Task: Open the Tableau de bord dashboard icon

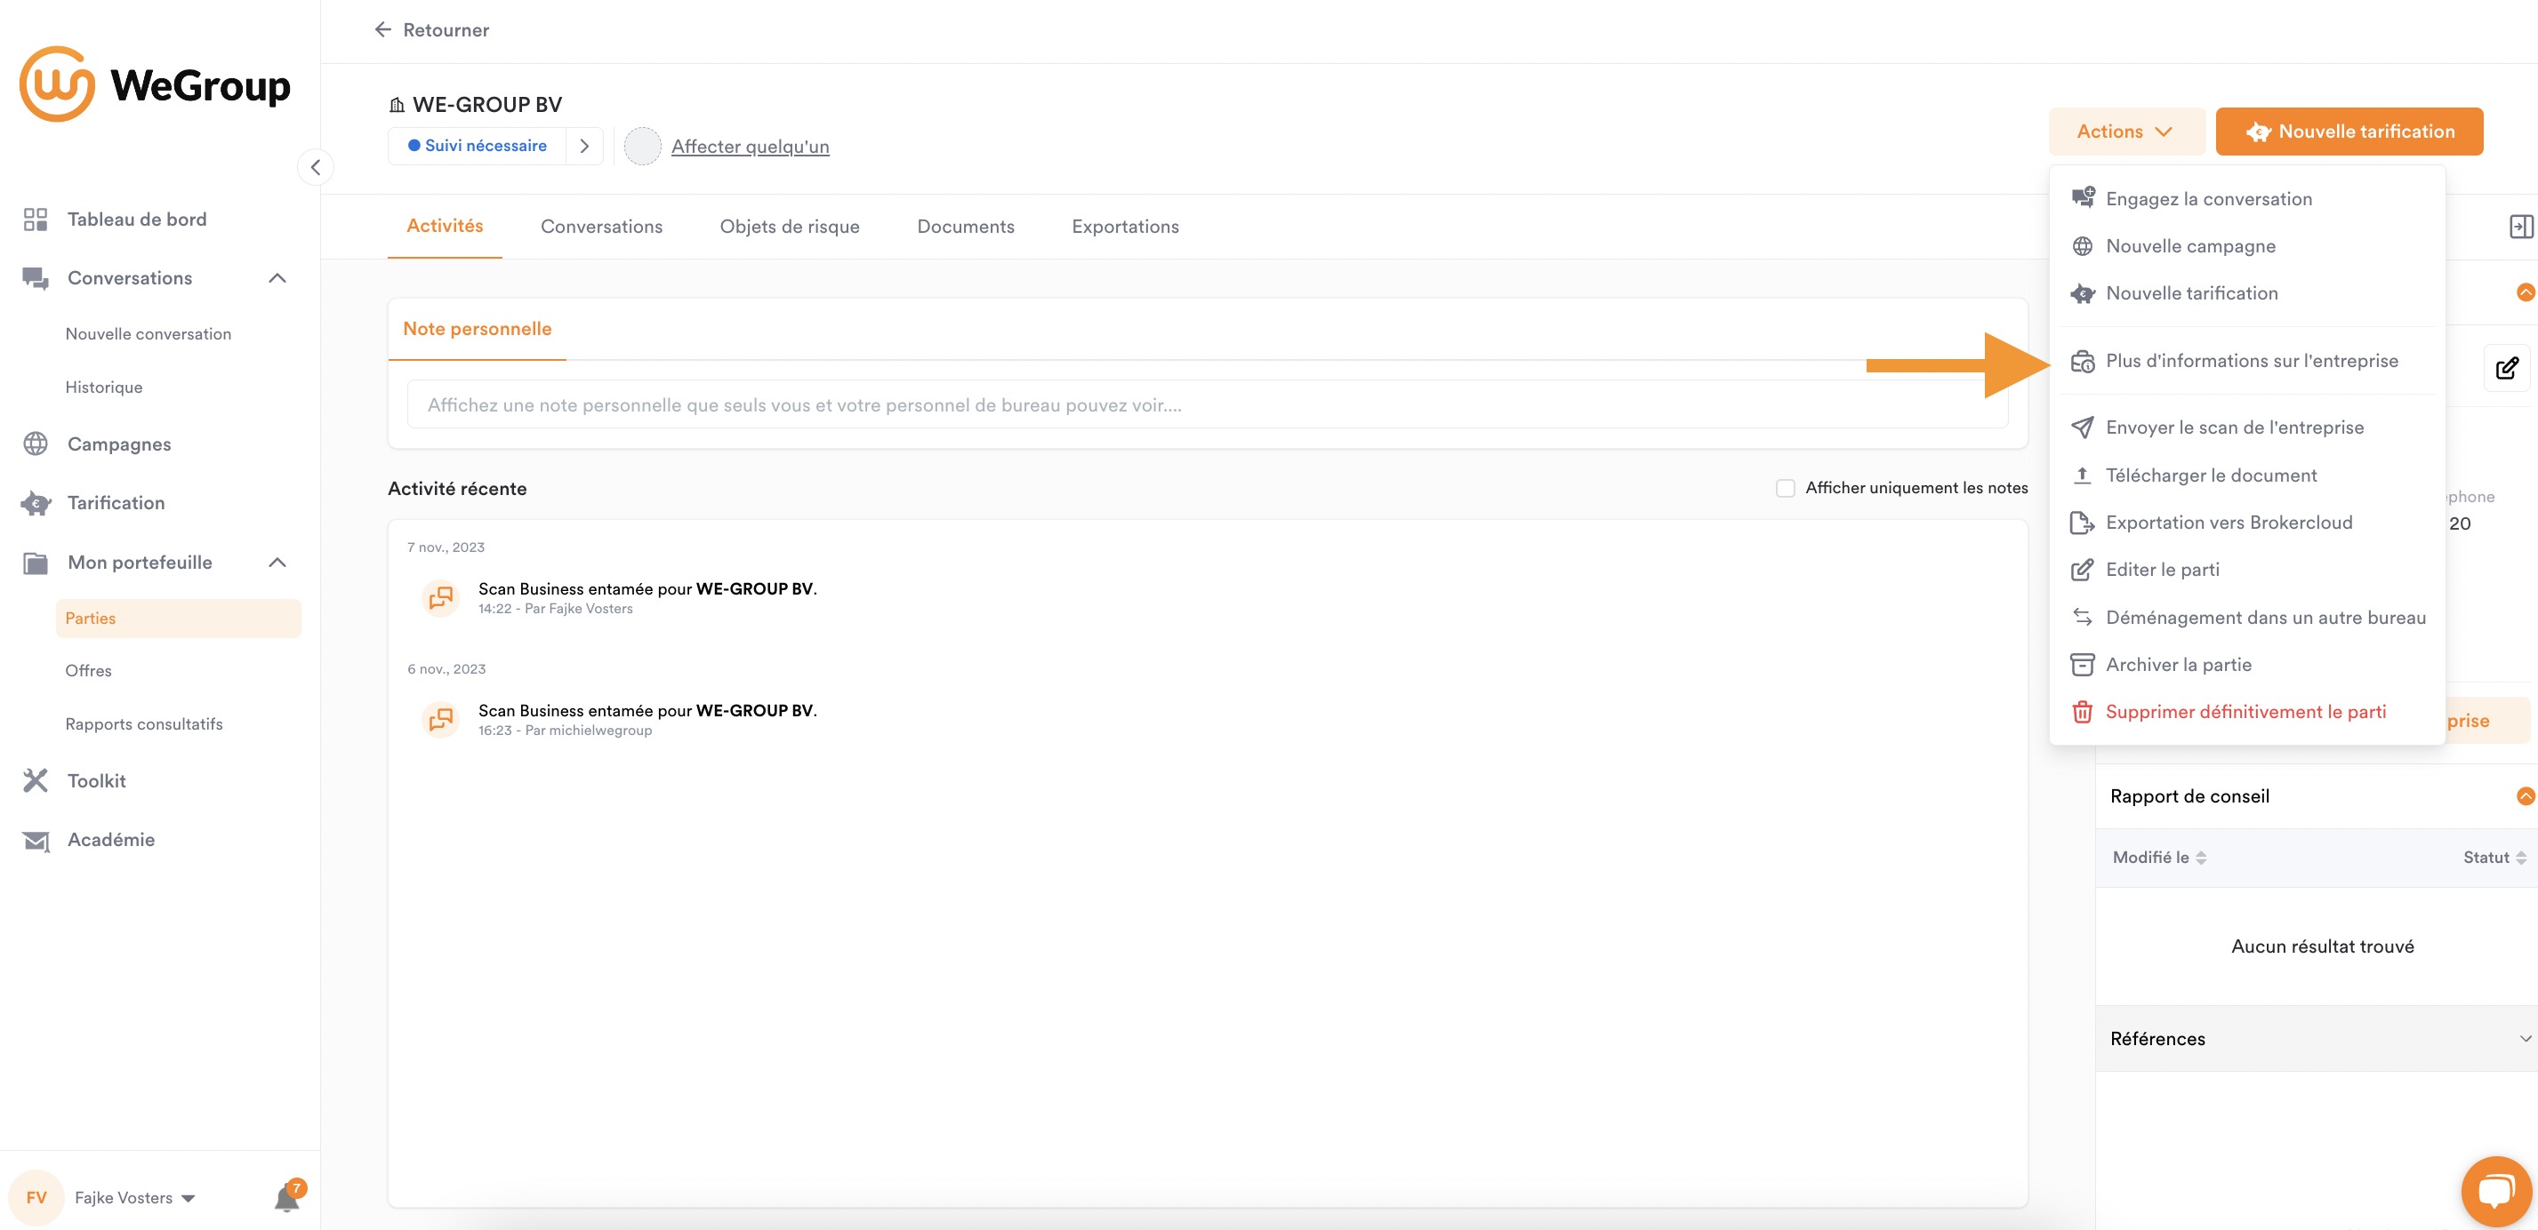Action: pos(36,219)
